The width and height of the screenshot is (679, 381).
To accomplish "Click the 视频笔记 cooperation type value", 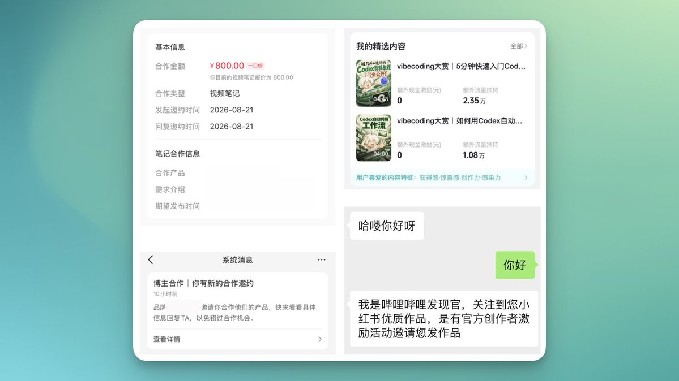I will [225, 93].
